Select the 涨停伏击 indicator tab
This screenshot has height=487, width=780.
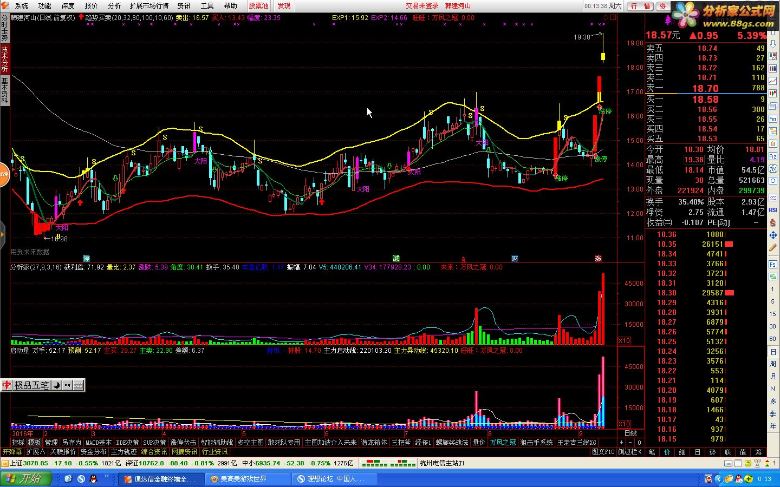(184, 443)
